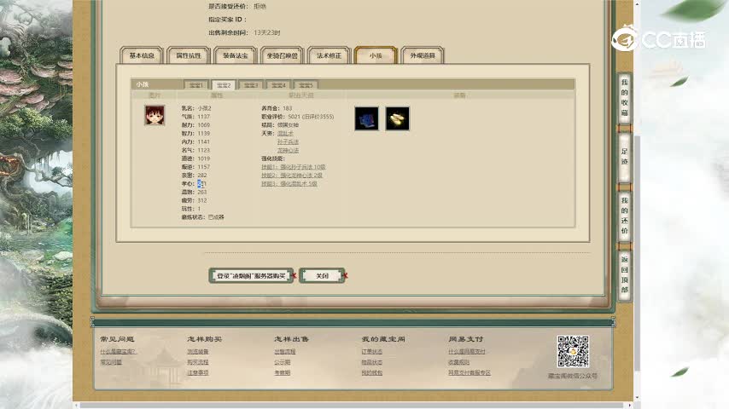The height and width of the screenshot is (409, 729).
Task: Open the first talent link beside 天资
Action: (x=285, y=133)
